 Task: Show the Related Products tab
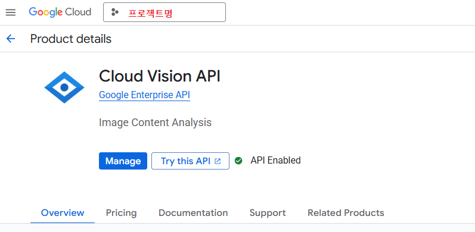(x=346, y=213)
